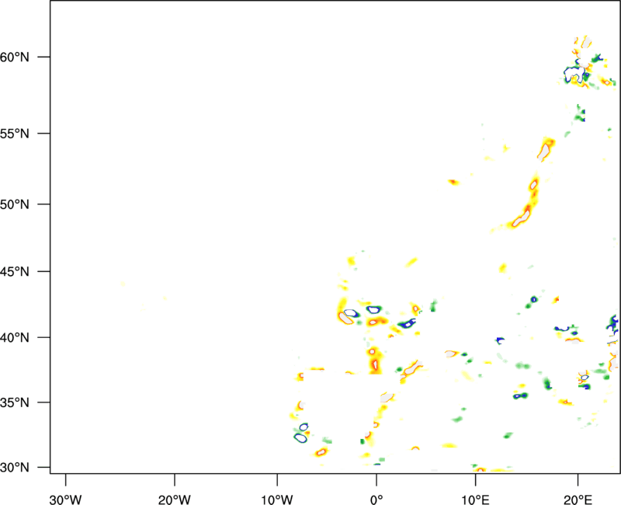Click the 10°E longitude label
This screenshot has width=621, height=505.
[x=475, y=500]
